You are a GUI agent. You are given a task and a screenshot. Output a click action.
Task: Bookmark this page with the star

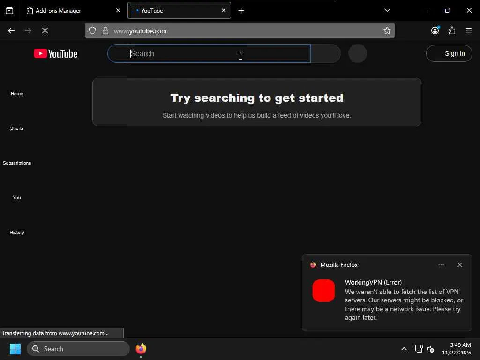[387, 30]
